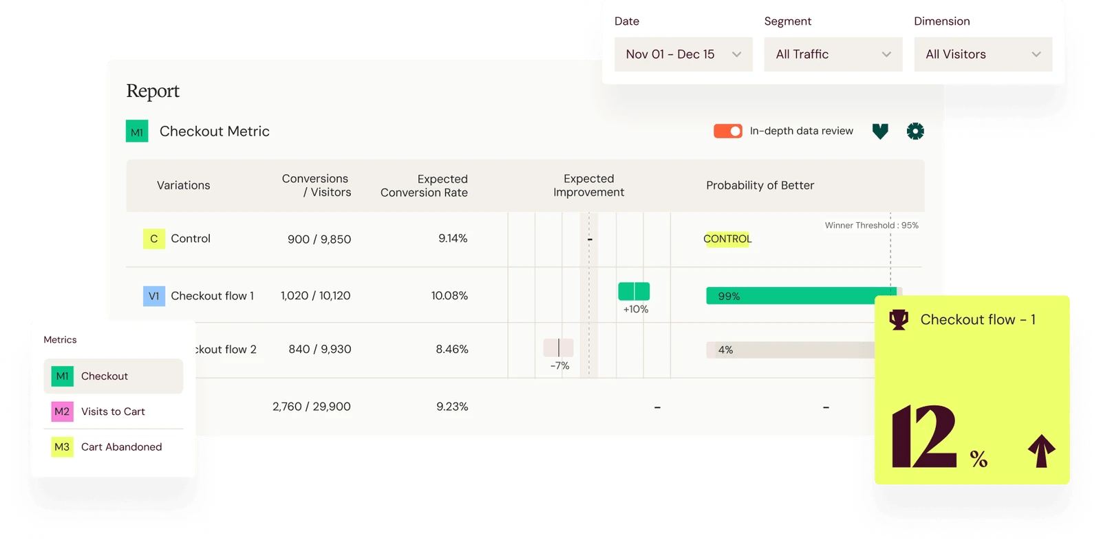Click the 1,020 / 10,120 cell
This screenshot has height=547, width=1101.
[316, 296]
